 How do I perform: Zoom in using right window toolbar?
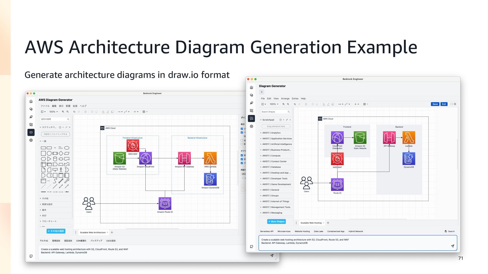[x=284, y=104]
